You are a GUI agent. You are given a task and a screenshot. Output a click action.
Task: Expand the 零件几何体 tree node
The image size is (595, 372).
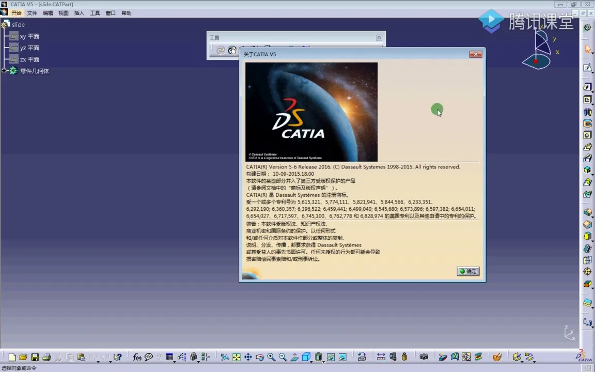tap(4, 71)
